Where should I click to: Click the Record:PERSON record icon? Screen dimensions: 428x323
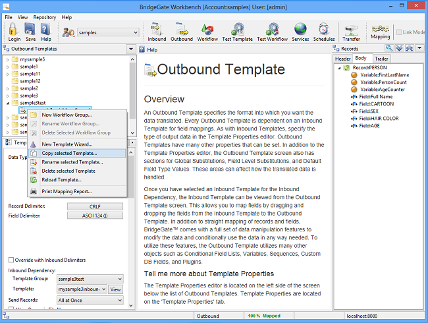point(346,67)
